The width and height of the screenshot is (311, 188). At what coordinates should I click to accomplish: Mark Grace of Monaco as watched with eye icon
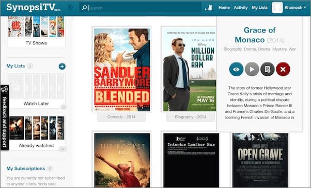click(236, 69)
